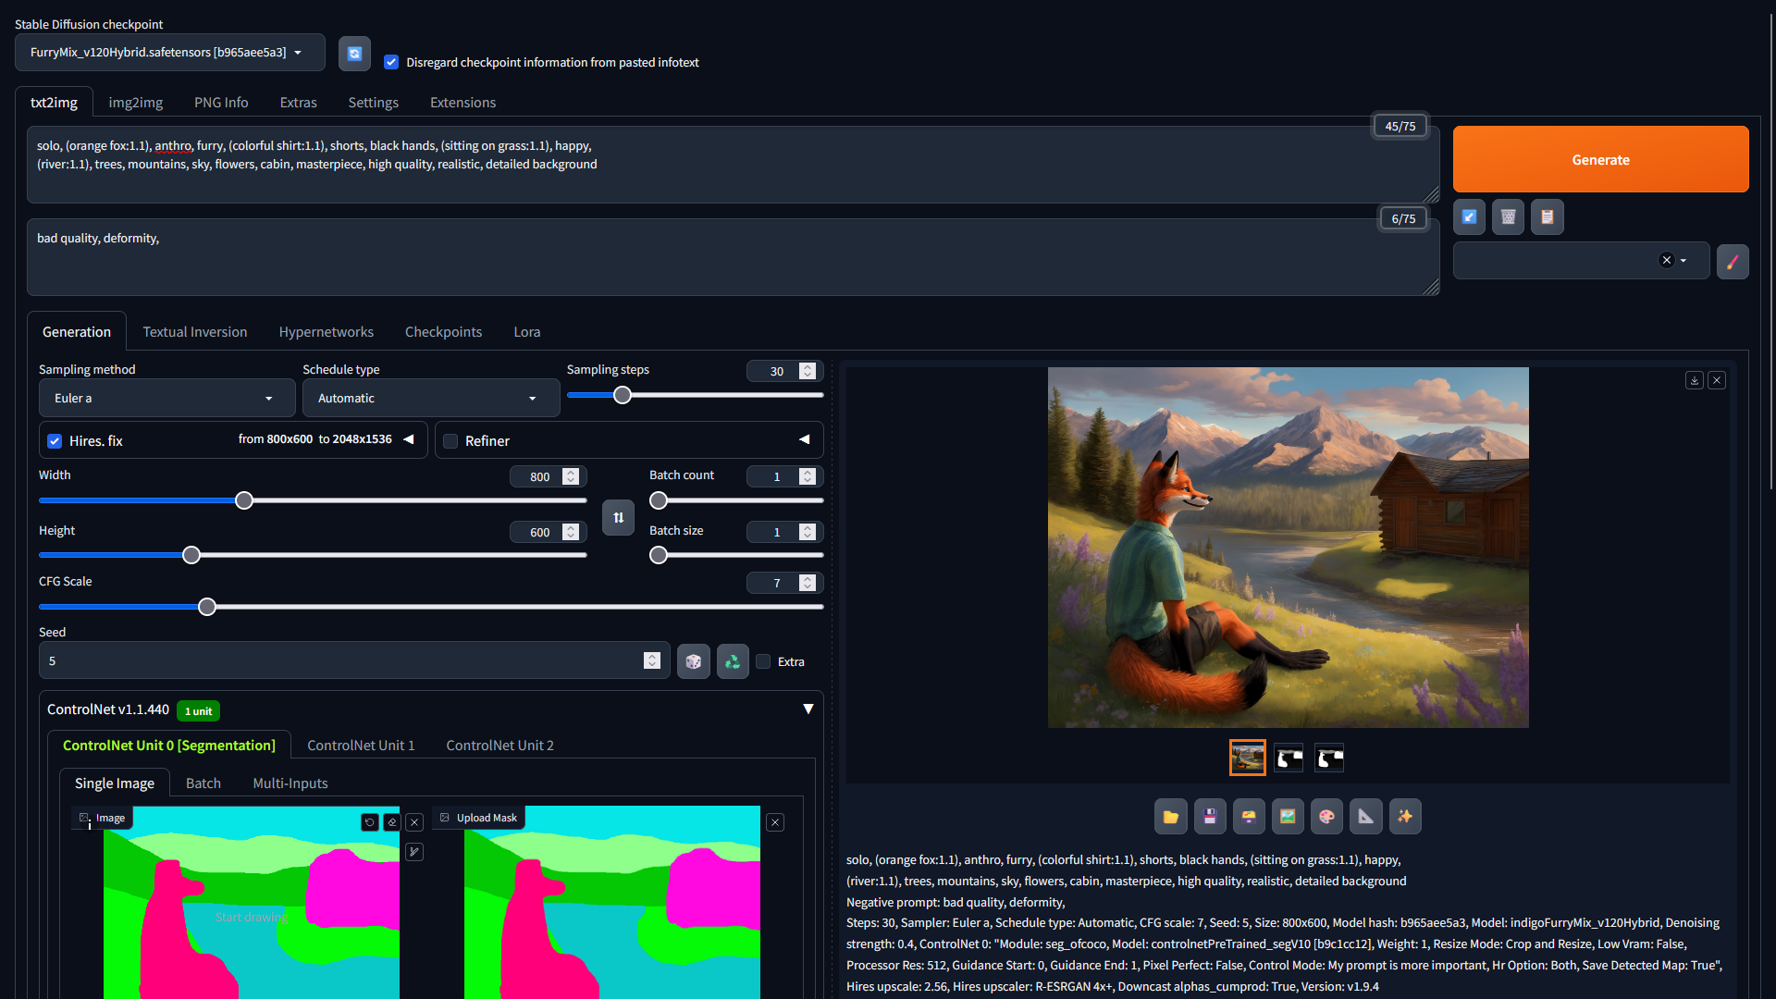The image size is (1776, 999).
Task: Click the random seed dice icon
Action: (693, 661)
